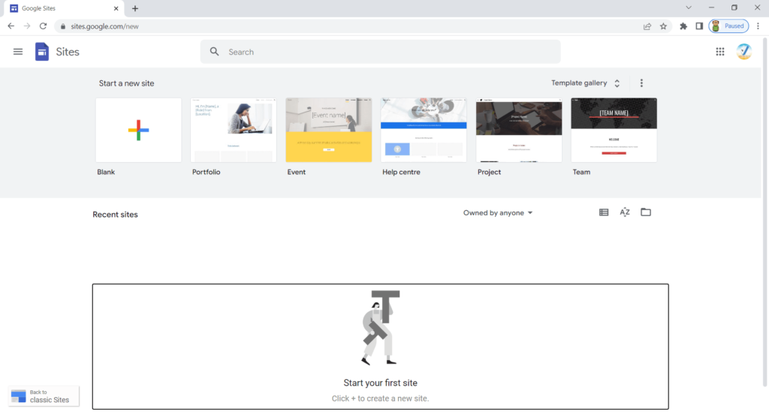The height and width of the screenshot is (412, 769).
Task: Open the file picker folder icon
Action: click(x=646, y=212)
